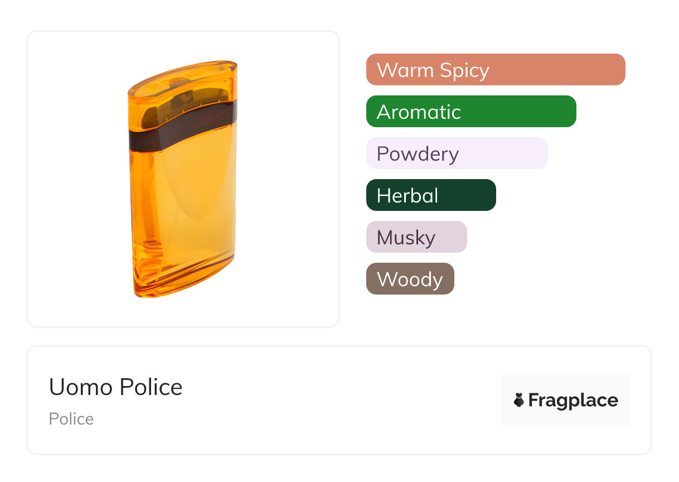
Task: Click the Musky accord bar
Action: 416,237
